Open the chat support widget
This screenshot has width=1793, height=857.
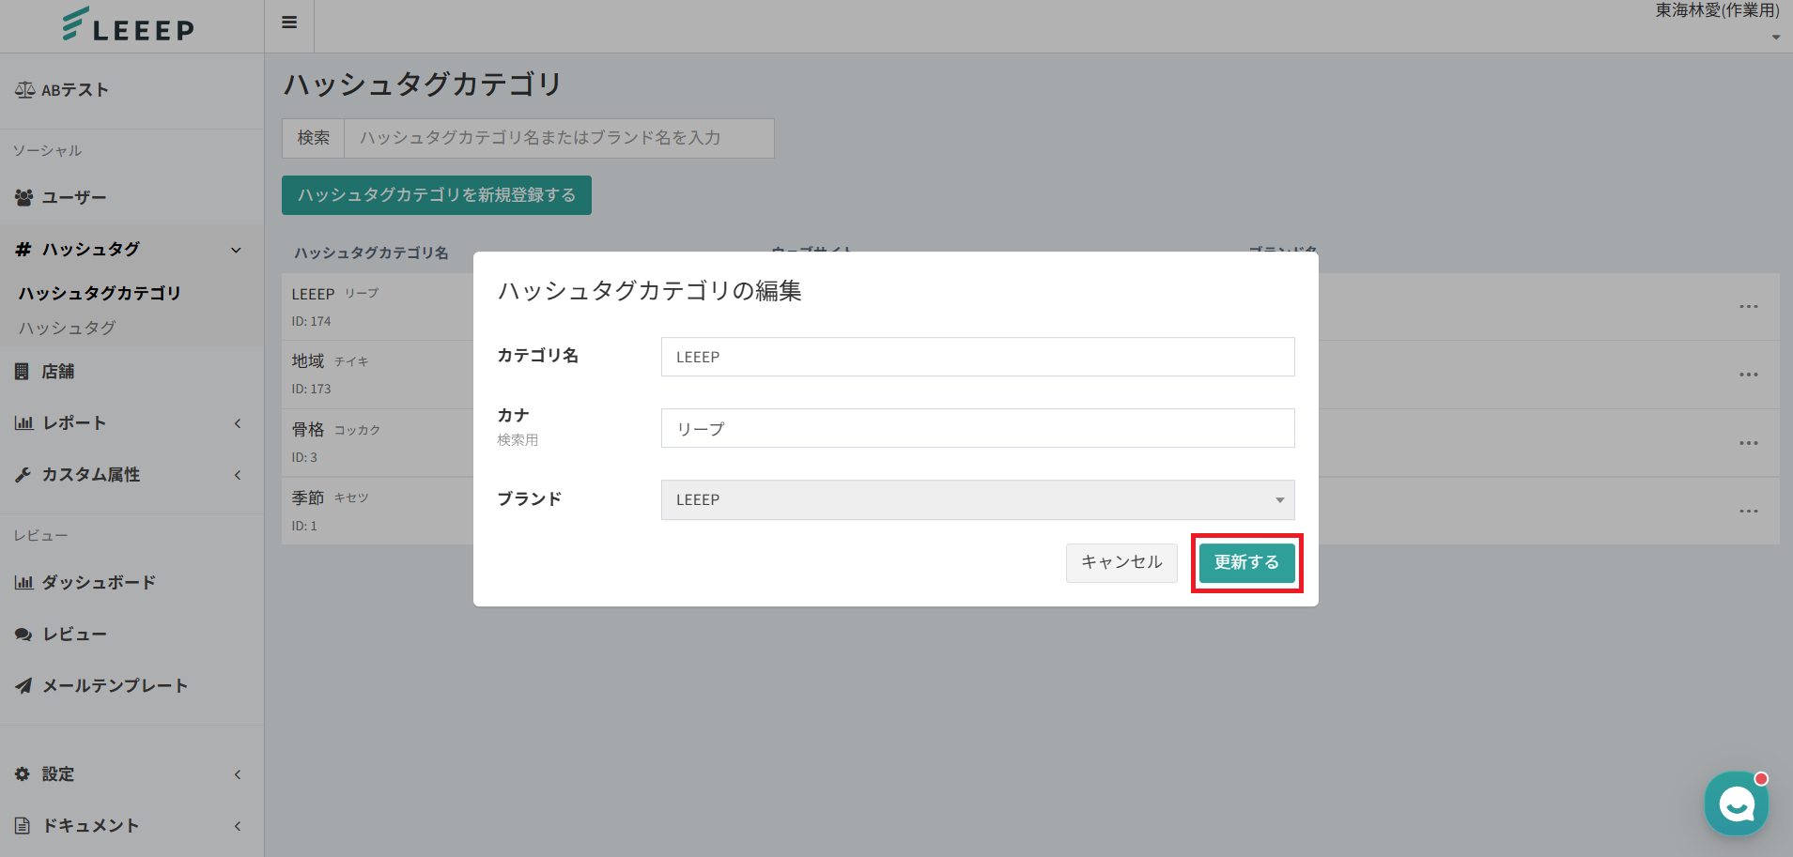[x=1736, y=803]
